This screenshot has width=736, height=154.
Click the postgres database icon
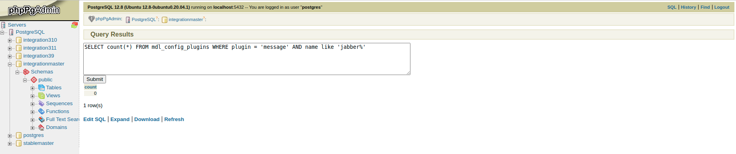pyautogui.click(x=19, y=135)
